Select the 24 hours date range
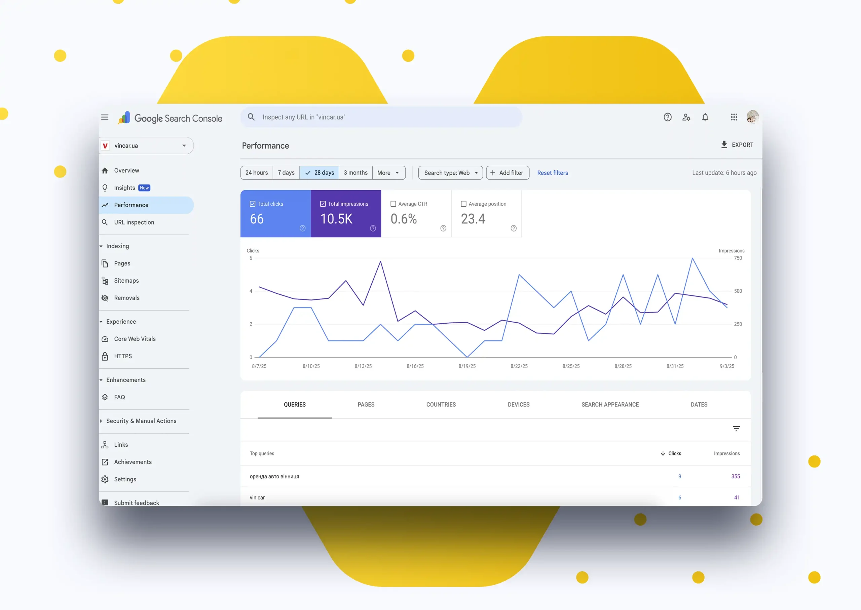Viewport: 861px width, 610px height. click(x=257, y=173)
